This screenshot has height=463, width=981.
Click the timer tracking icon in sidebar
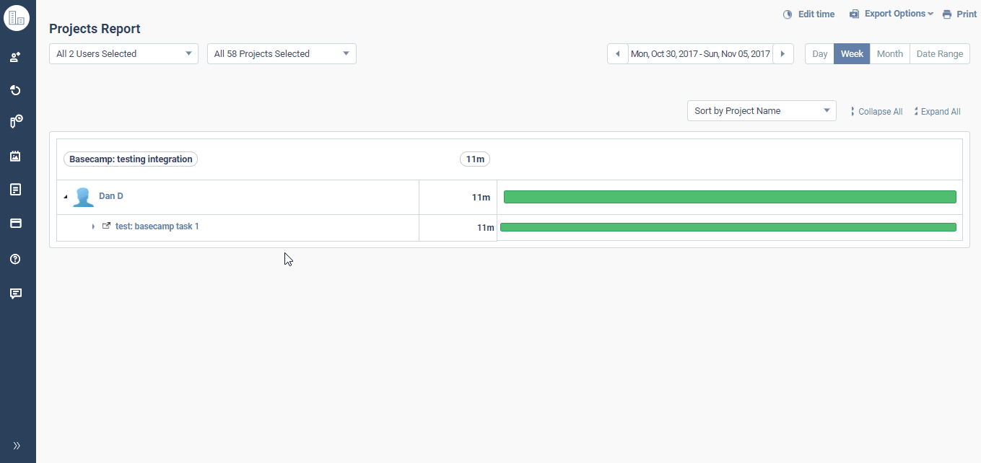pos(16,121)
